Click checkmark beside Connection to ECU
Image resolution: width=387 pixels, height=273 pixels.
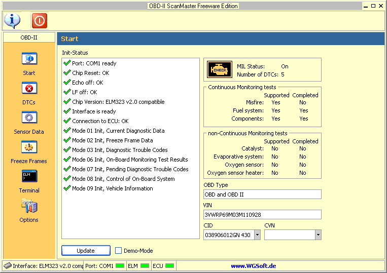tap(67, 121)
